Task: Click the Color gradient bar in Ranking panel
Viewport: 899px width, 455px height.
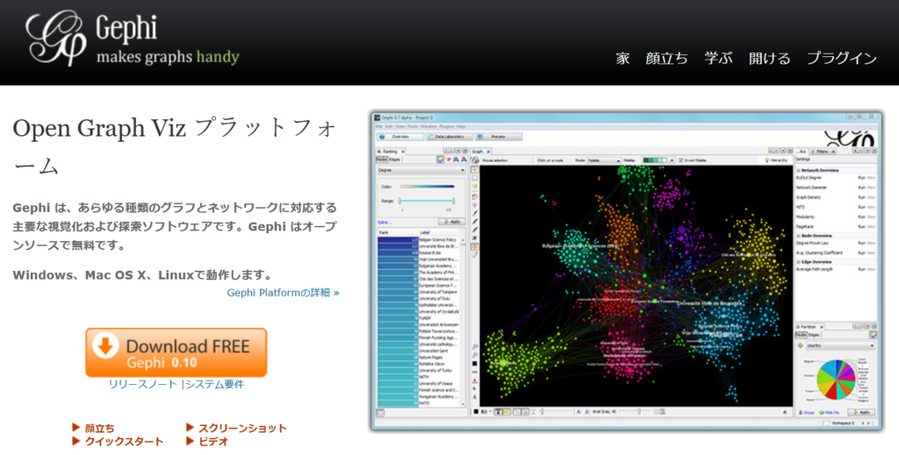Action: pos(428,187)
